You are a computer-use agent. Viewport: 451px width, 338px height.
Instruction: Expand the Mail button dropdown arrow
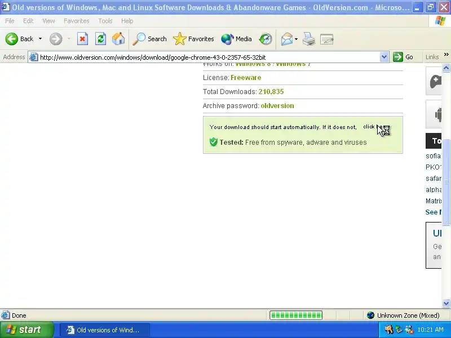point(297,39)
